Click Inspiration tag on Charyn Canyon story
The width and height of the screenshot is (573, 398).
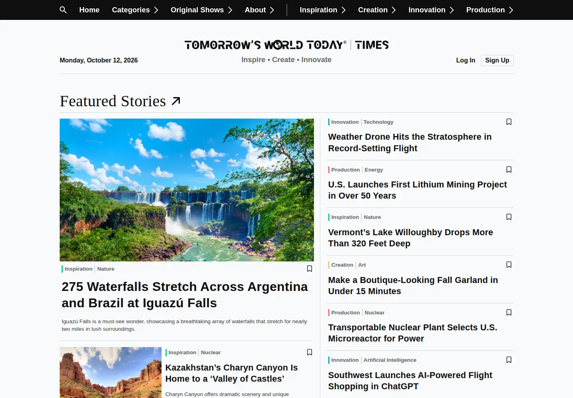[x=182, y=352]
